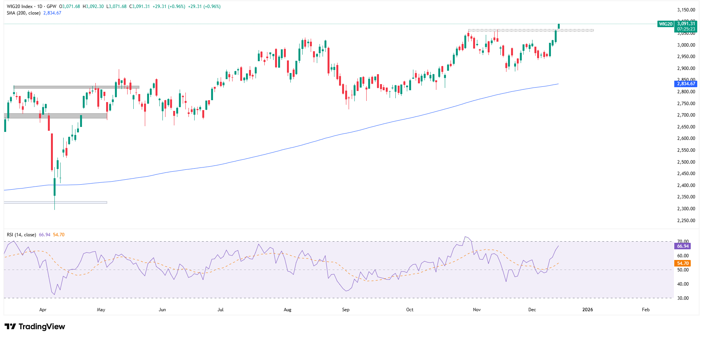Click the Apr label on time axis
The width and height of the screenshot is (703, 338).
(43, 310)
